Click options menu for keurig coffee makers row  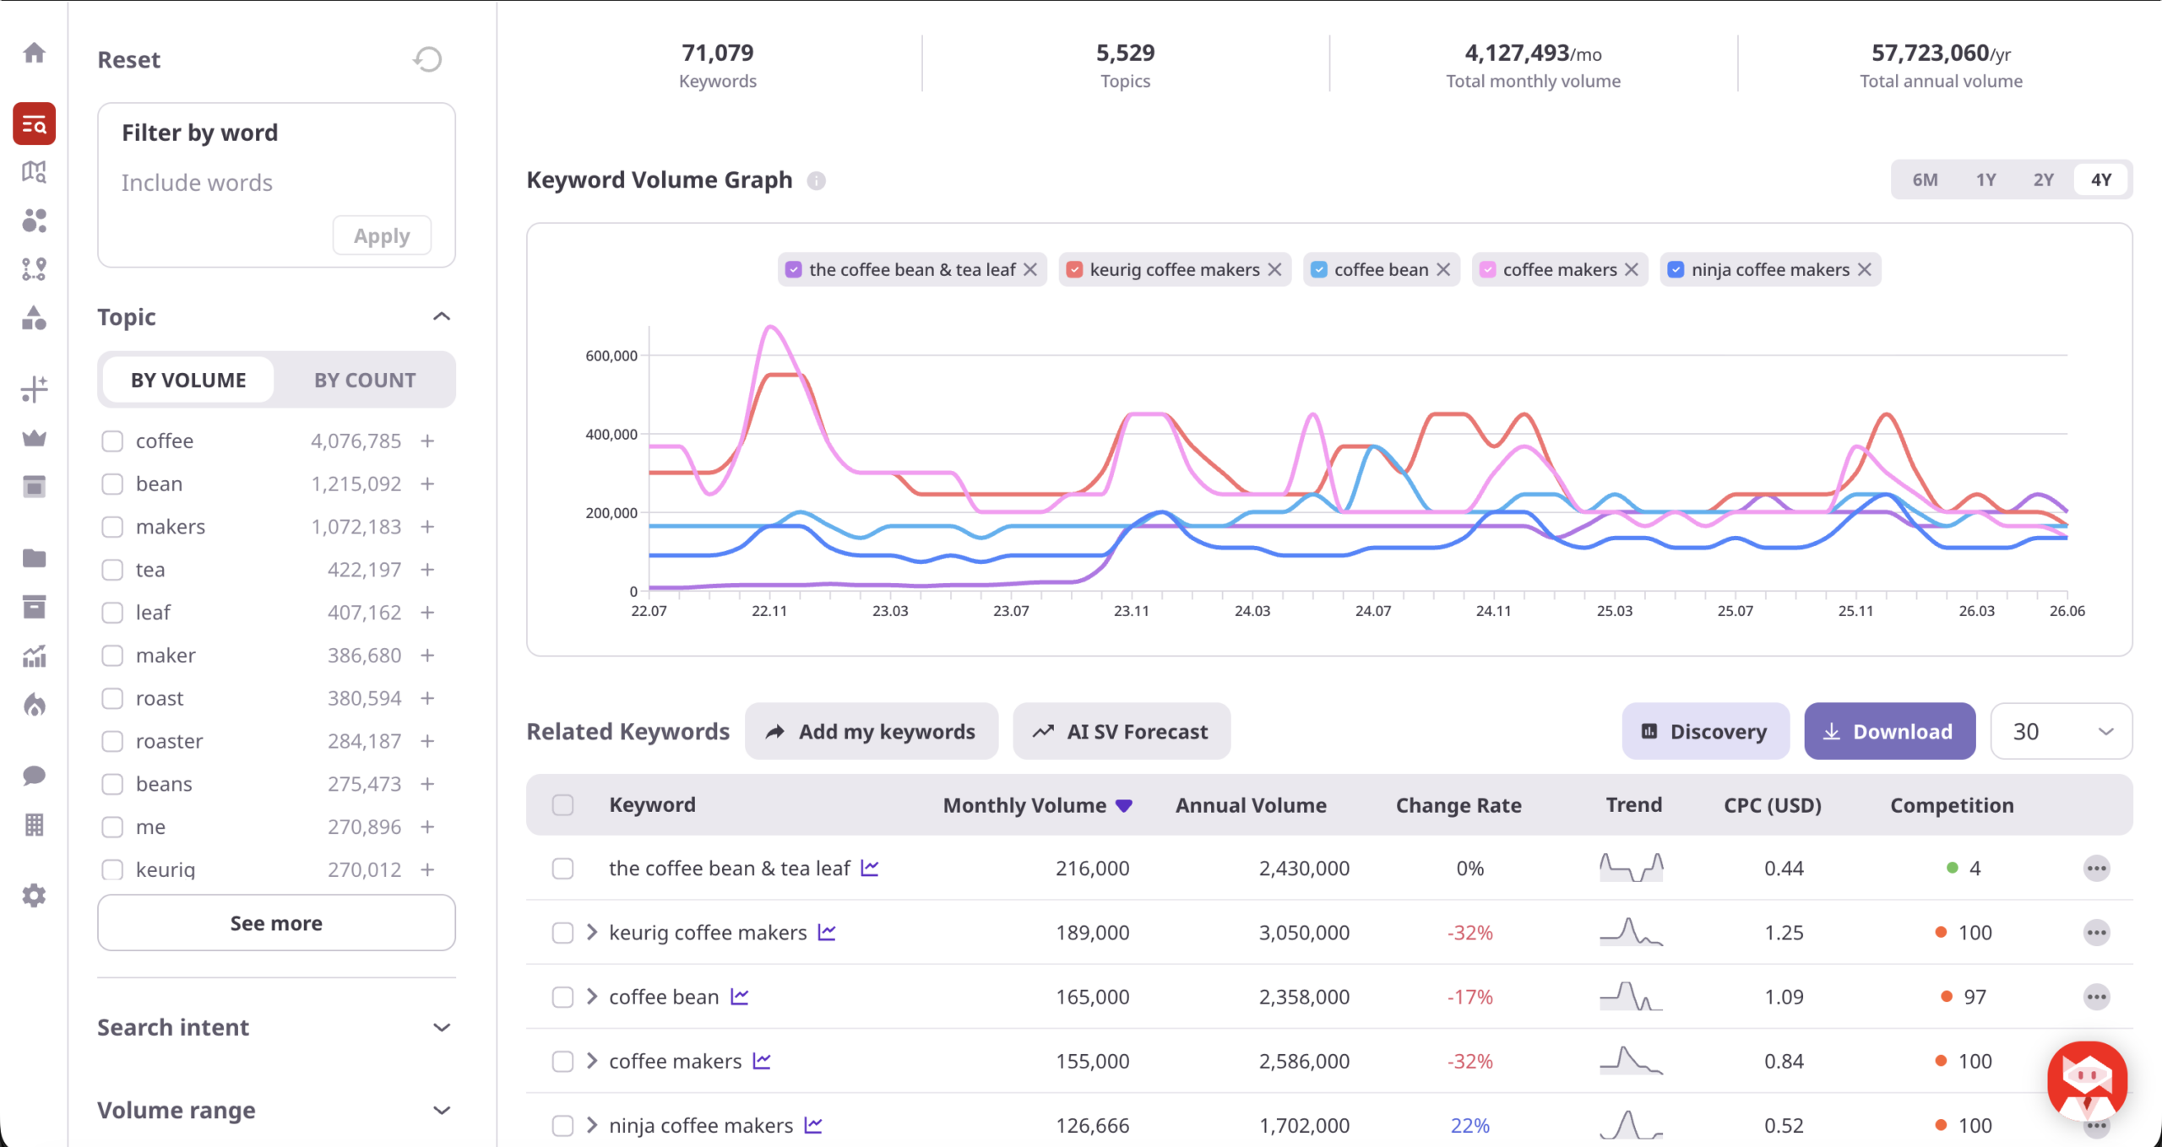click(x=2096, y=933)
